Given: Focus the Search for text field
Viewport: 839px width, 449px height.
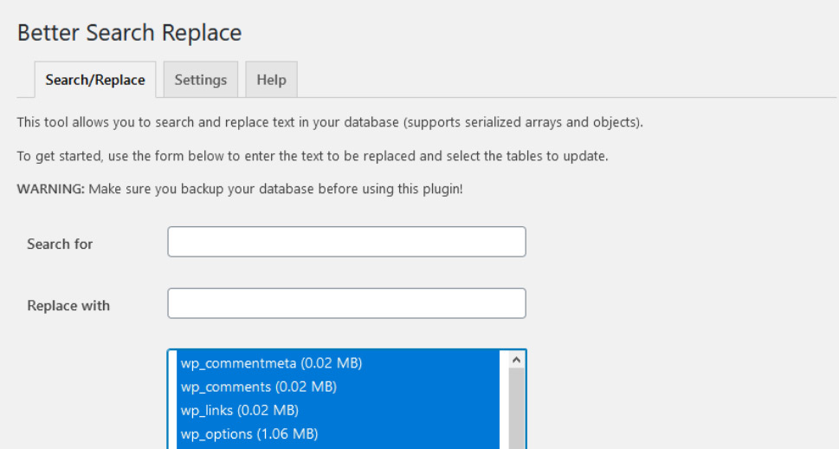Looking at the screenshot, I should (346, 242).
